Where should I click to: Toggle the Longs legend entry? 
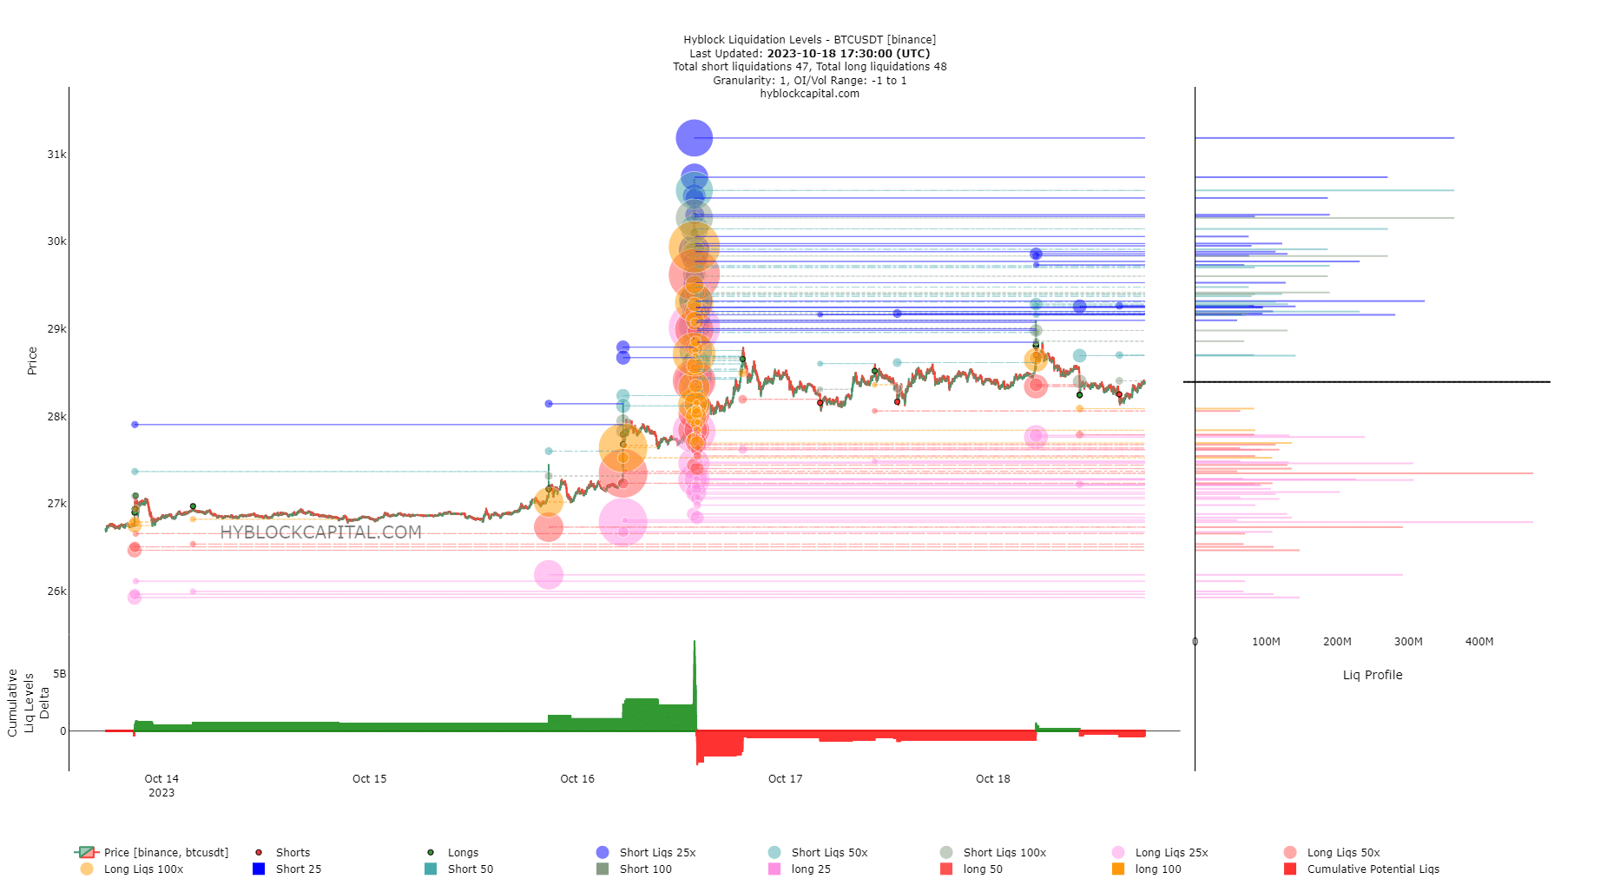(x=453, y=853)
